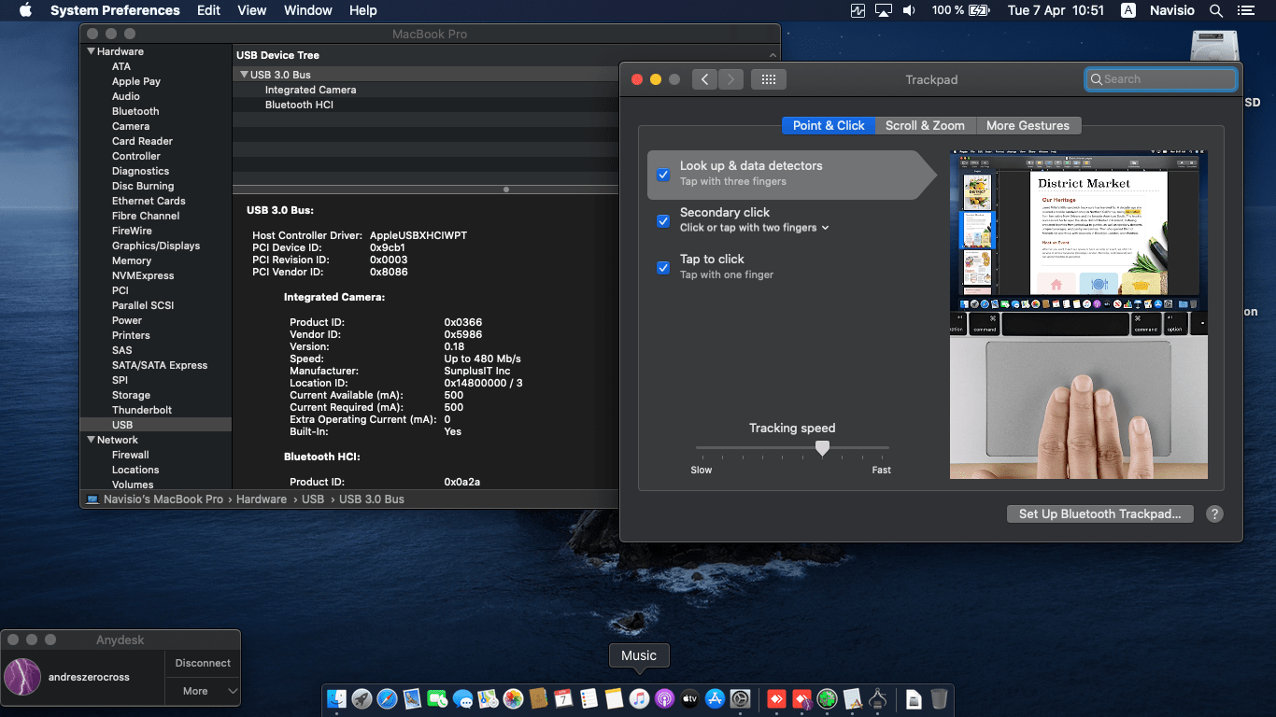Select Bluetooth HCI in the USB Device Tree
1276x717 pixels.
[x=299, y=105]
